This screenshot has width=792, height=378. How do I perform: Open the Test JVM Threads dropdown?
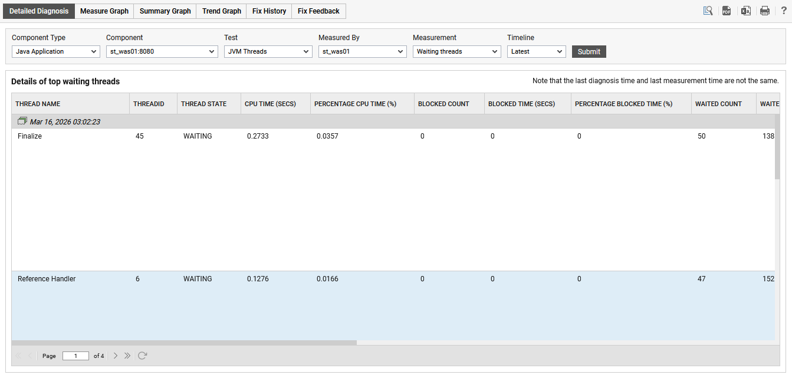pyautogui.click(x=268, y=52)
